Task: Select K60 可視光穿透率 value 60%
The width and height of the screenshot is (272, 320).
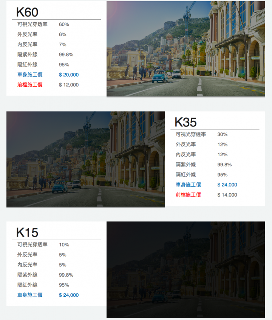Action: [64, 25]
